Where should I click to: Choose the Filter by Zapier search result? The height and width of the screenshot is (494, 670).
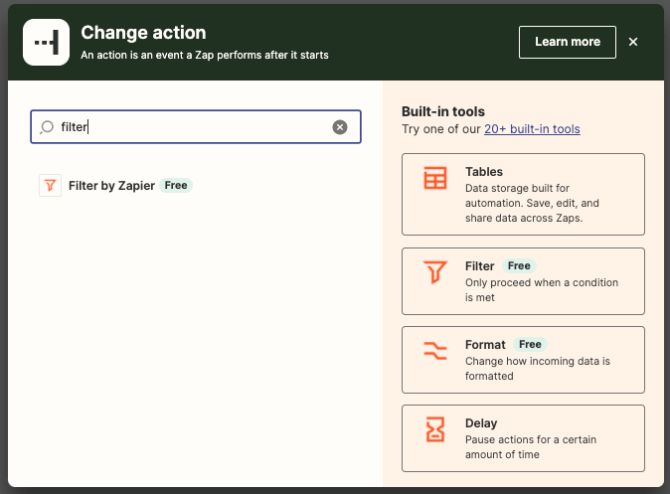tap(115, 186)
